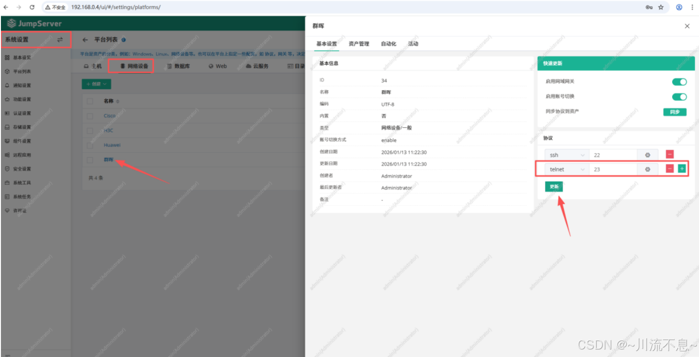
Task: Open 远程应用 via its sidebar icon
Action: [7, 155]
